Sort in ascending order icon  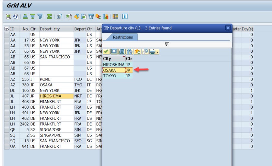pos(25,17)
